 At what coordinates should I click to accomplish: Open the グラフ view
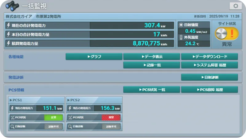[x=94, y=57]
